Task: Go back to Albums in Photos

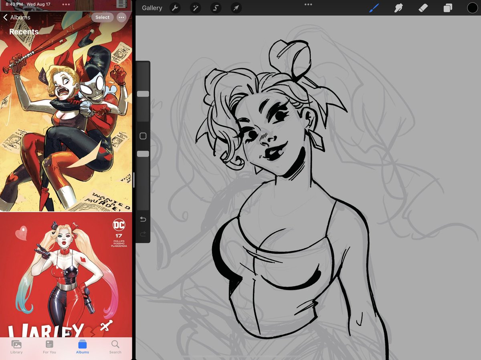Action: click(17, 17)
